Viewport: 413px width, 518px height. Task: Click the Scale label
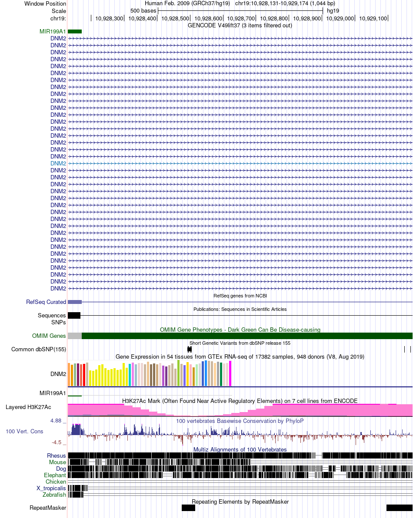59,11
